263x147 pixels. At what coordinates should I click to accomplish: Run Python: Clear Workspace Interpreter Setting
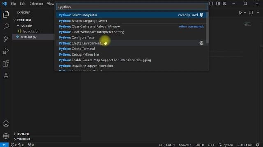coord(131,32)
